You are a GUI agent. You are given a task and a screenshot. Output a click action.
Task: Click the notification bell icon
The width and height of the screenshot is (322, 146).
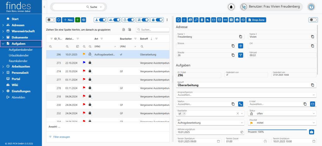click(231, 7)
